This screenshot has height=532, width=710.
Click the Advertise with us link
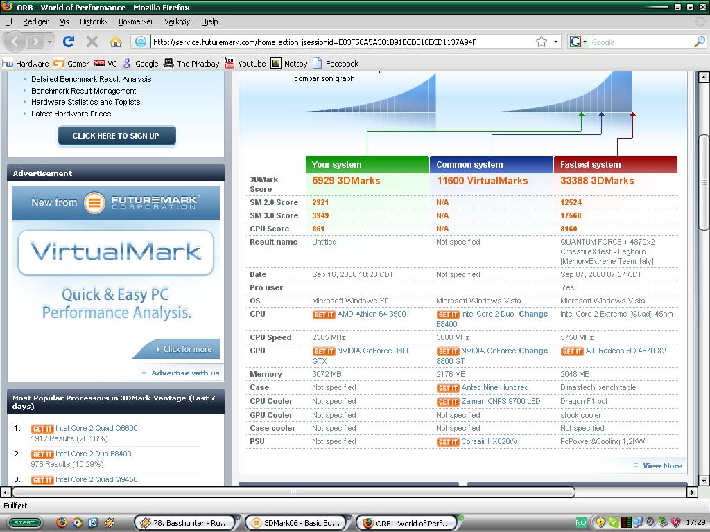pyautogui.click(x=185, y=373)
